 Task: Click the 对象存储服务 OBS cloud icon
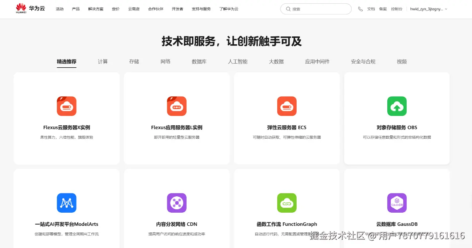397,106
